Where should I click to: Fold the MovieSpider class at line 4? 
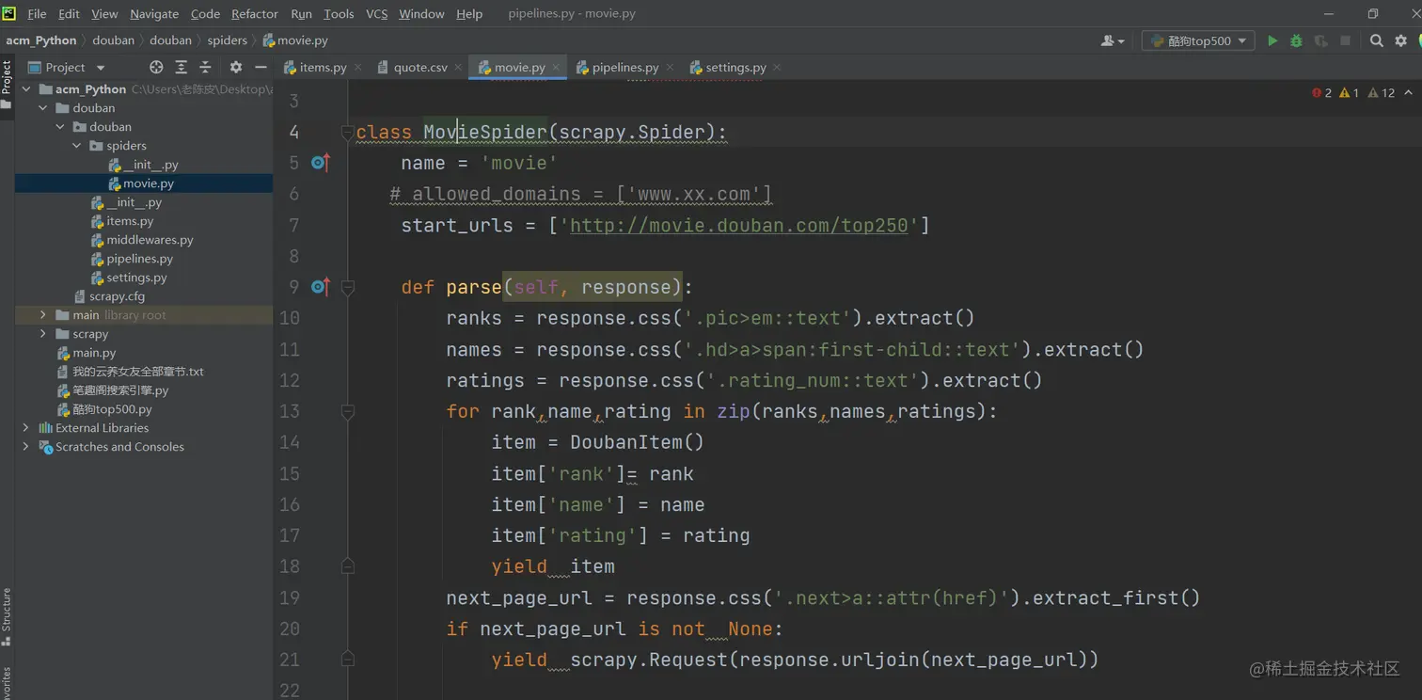point(347,133)
